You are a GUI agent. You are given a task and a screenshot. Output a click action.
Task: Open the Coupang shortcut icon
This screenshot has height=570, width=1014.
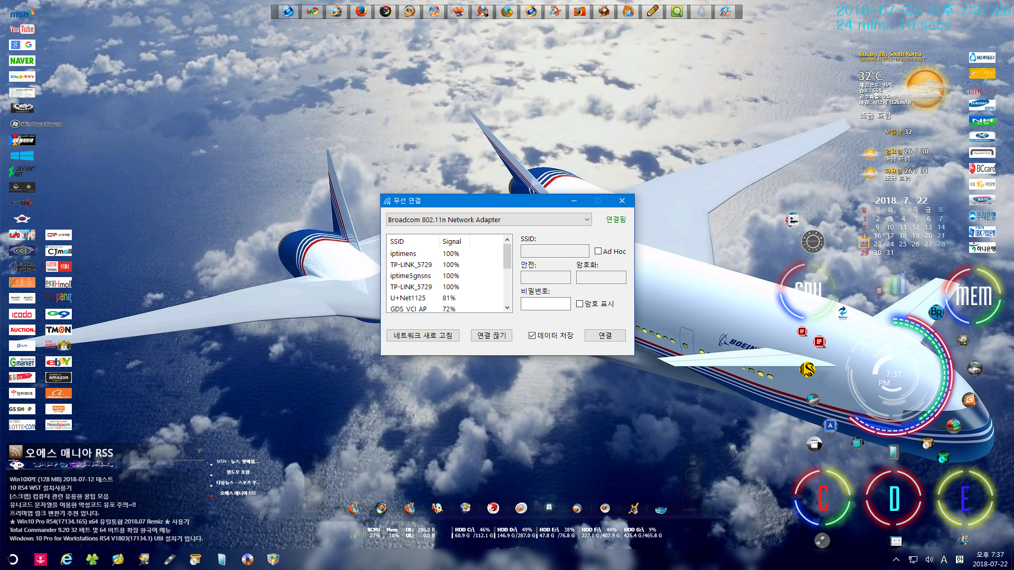pos(58,298)
